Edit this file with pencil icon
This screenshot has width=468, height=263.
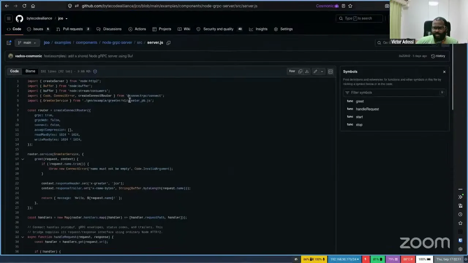(315, 71)
